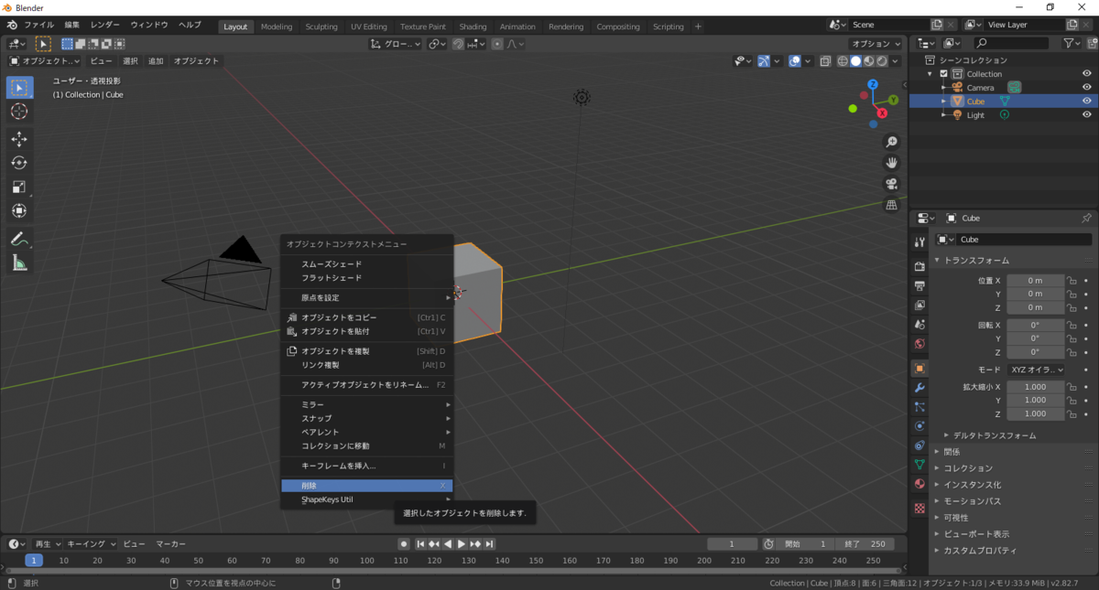Screen dimensions: 1099x590
Task: Select スムーズシェード from context menu
Action: tap(366, 264)
